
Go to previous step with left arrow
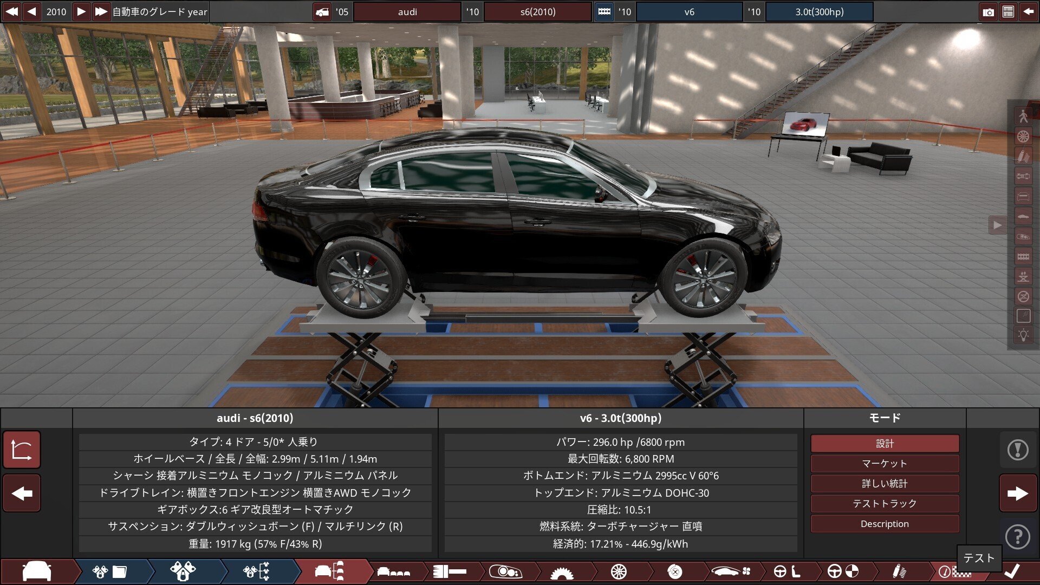(x=22, y=493)
